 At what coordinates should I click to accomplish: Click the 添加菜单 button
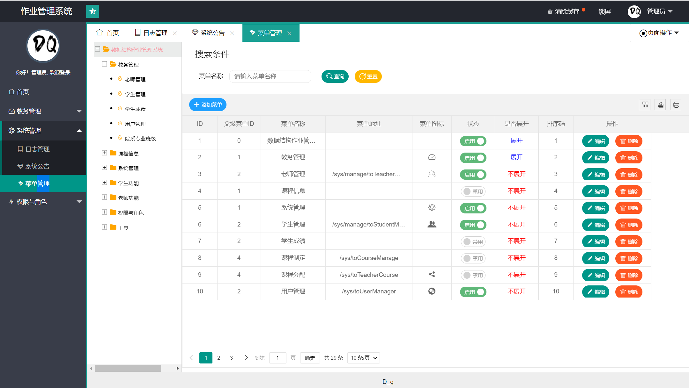coord(208,105)
